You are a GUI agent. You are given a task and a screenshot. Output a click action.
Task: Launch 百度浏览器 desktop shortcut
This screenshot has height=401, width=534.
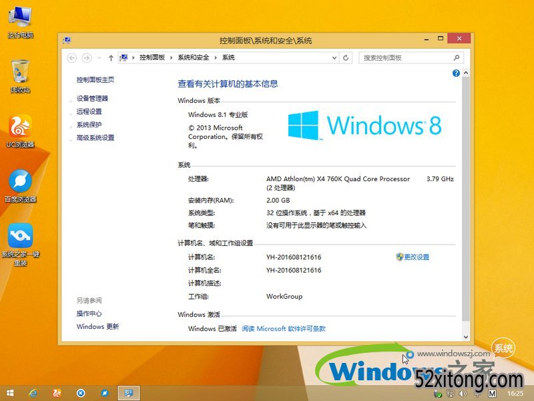coord(21,186)
